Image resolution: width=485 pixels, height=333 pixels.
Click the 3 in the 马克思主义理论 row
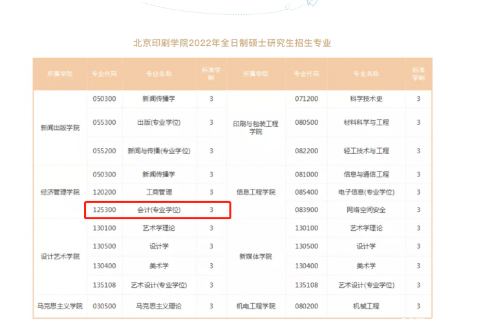point(211,306)
